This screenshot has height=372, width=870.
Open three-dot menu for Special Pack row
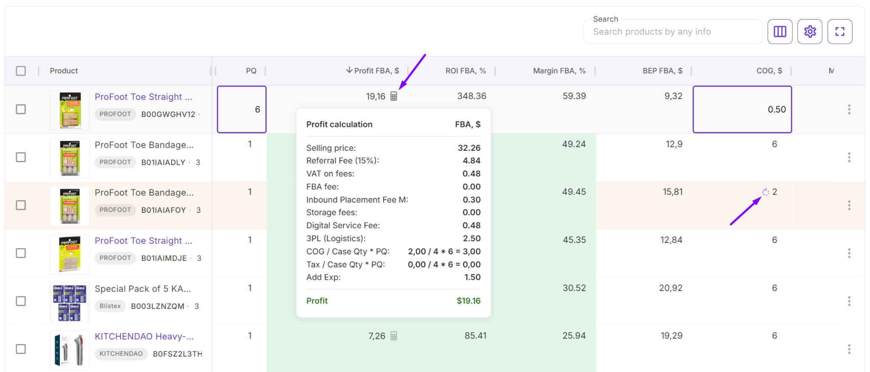click(849, 301)
